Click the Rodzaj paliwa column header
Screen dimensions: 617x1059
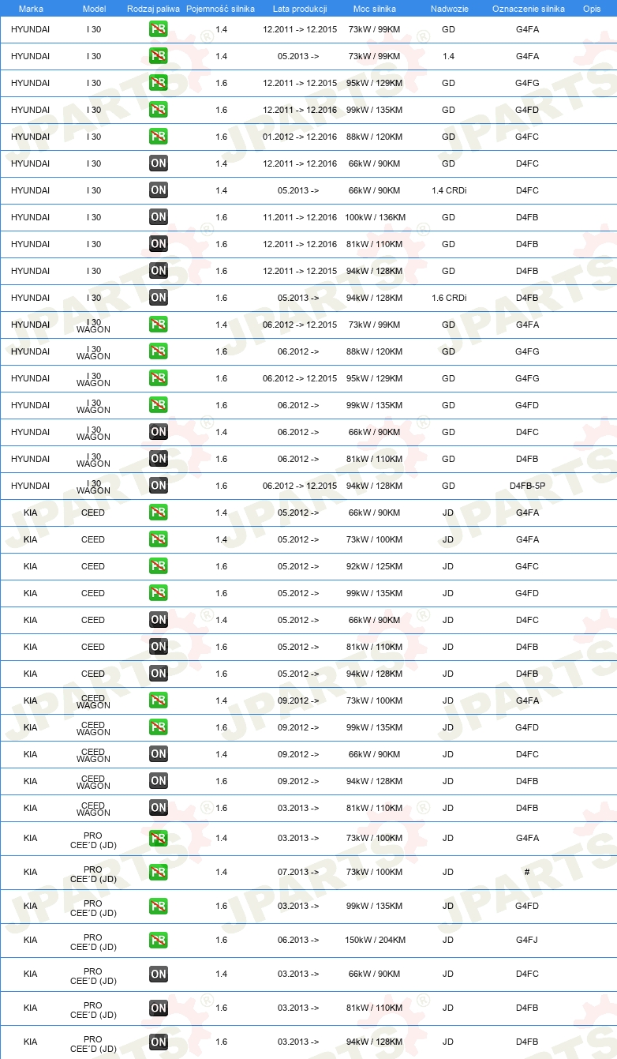(x=154, y=8)
